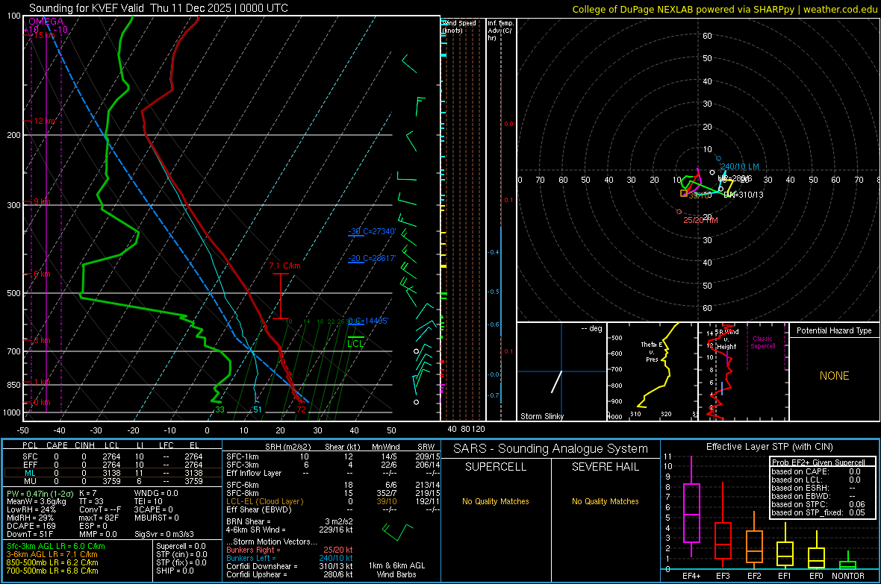Select the 'Theta-E v. Pres' panel label

coord(652,351)
